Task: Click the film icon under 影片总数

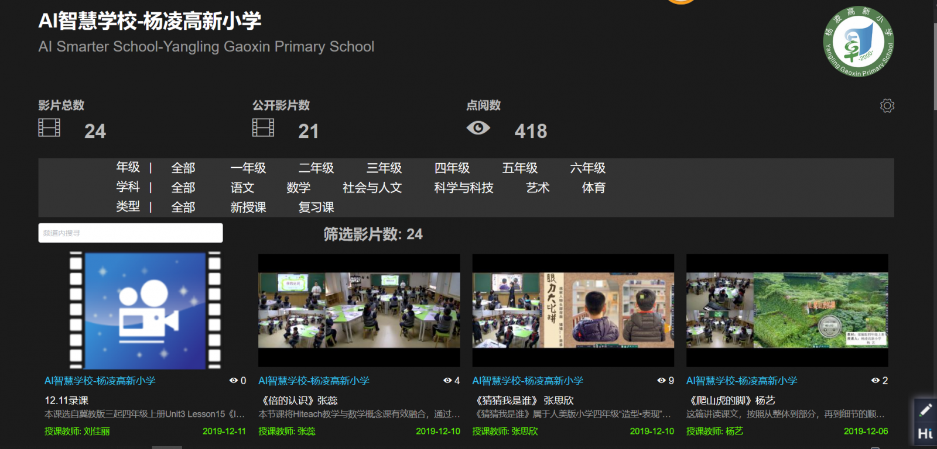Action: tap(49, 127)
